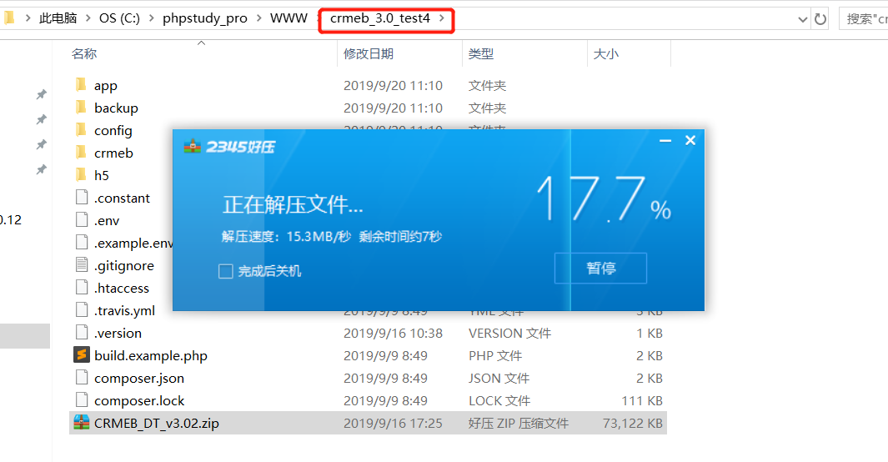Select the .gitignore file name
888x462 pixels.
coord(123,265)
